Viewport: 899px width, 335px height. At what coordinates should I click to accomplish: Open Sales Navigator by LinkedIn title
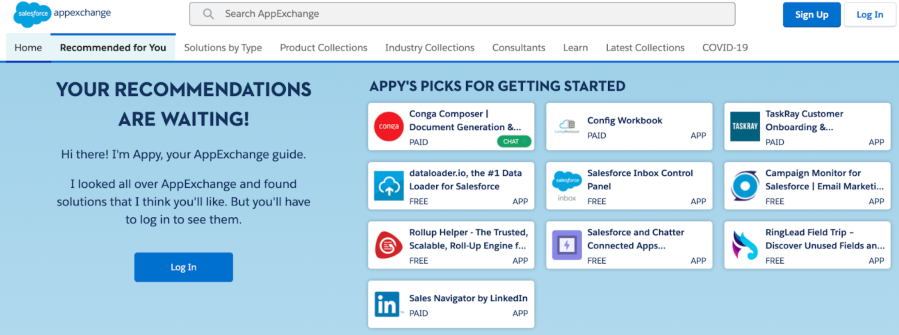click(x=468, y=298)
